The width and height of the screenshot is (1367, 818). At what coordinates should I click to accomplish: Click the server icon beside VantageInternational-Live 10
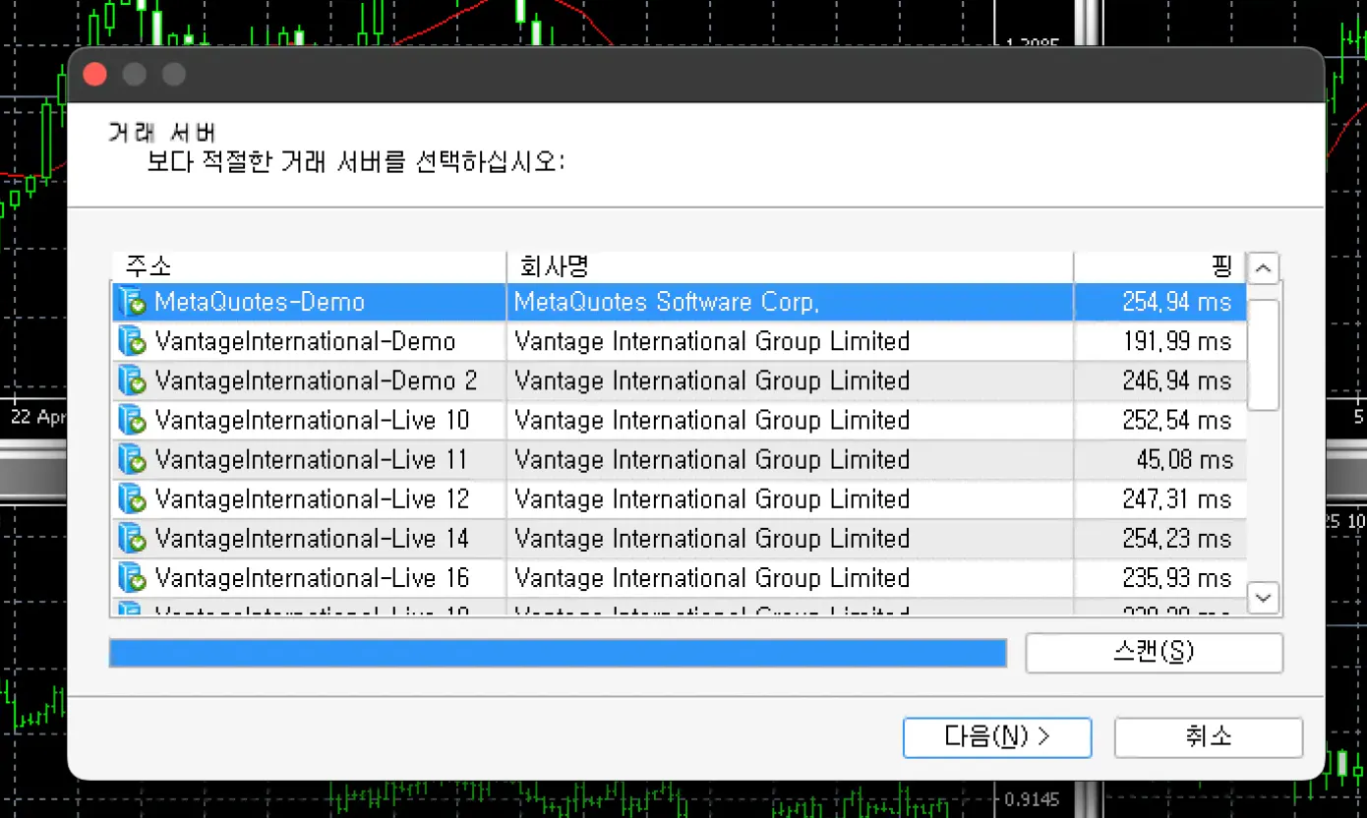(x=133, y=420)
